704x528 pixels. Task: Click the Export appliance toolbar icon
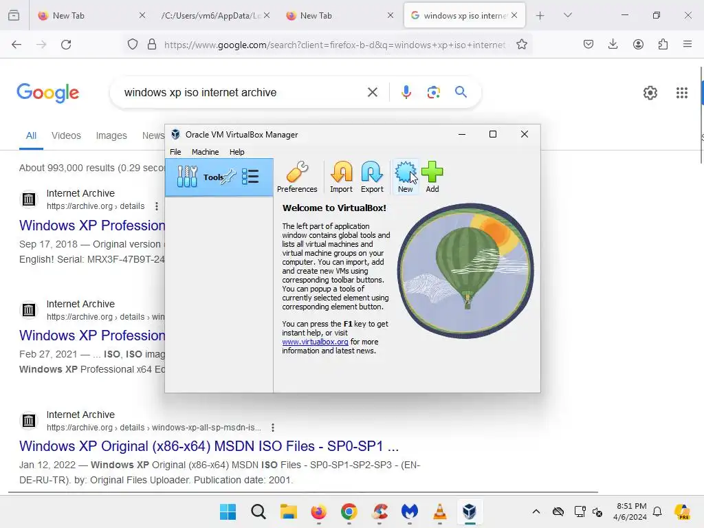(372, 177)
